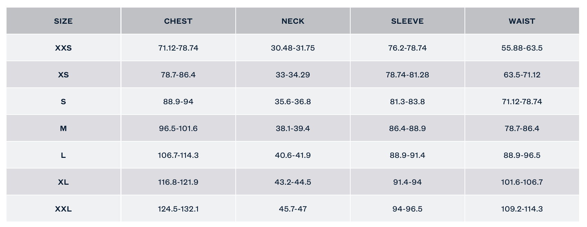Select the M size row label
The image size is (587, 227).
(63, 129)
